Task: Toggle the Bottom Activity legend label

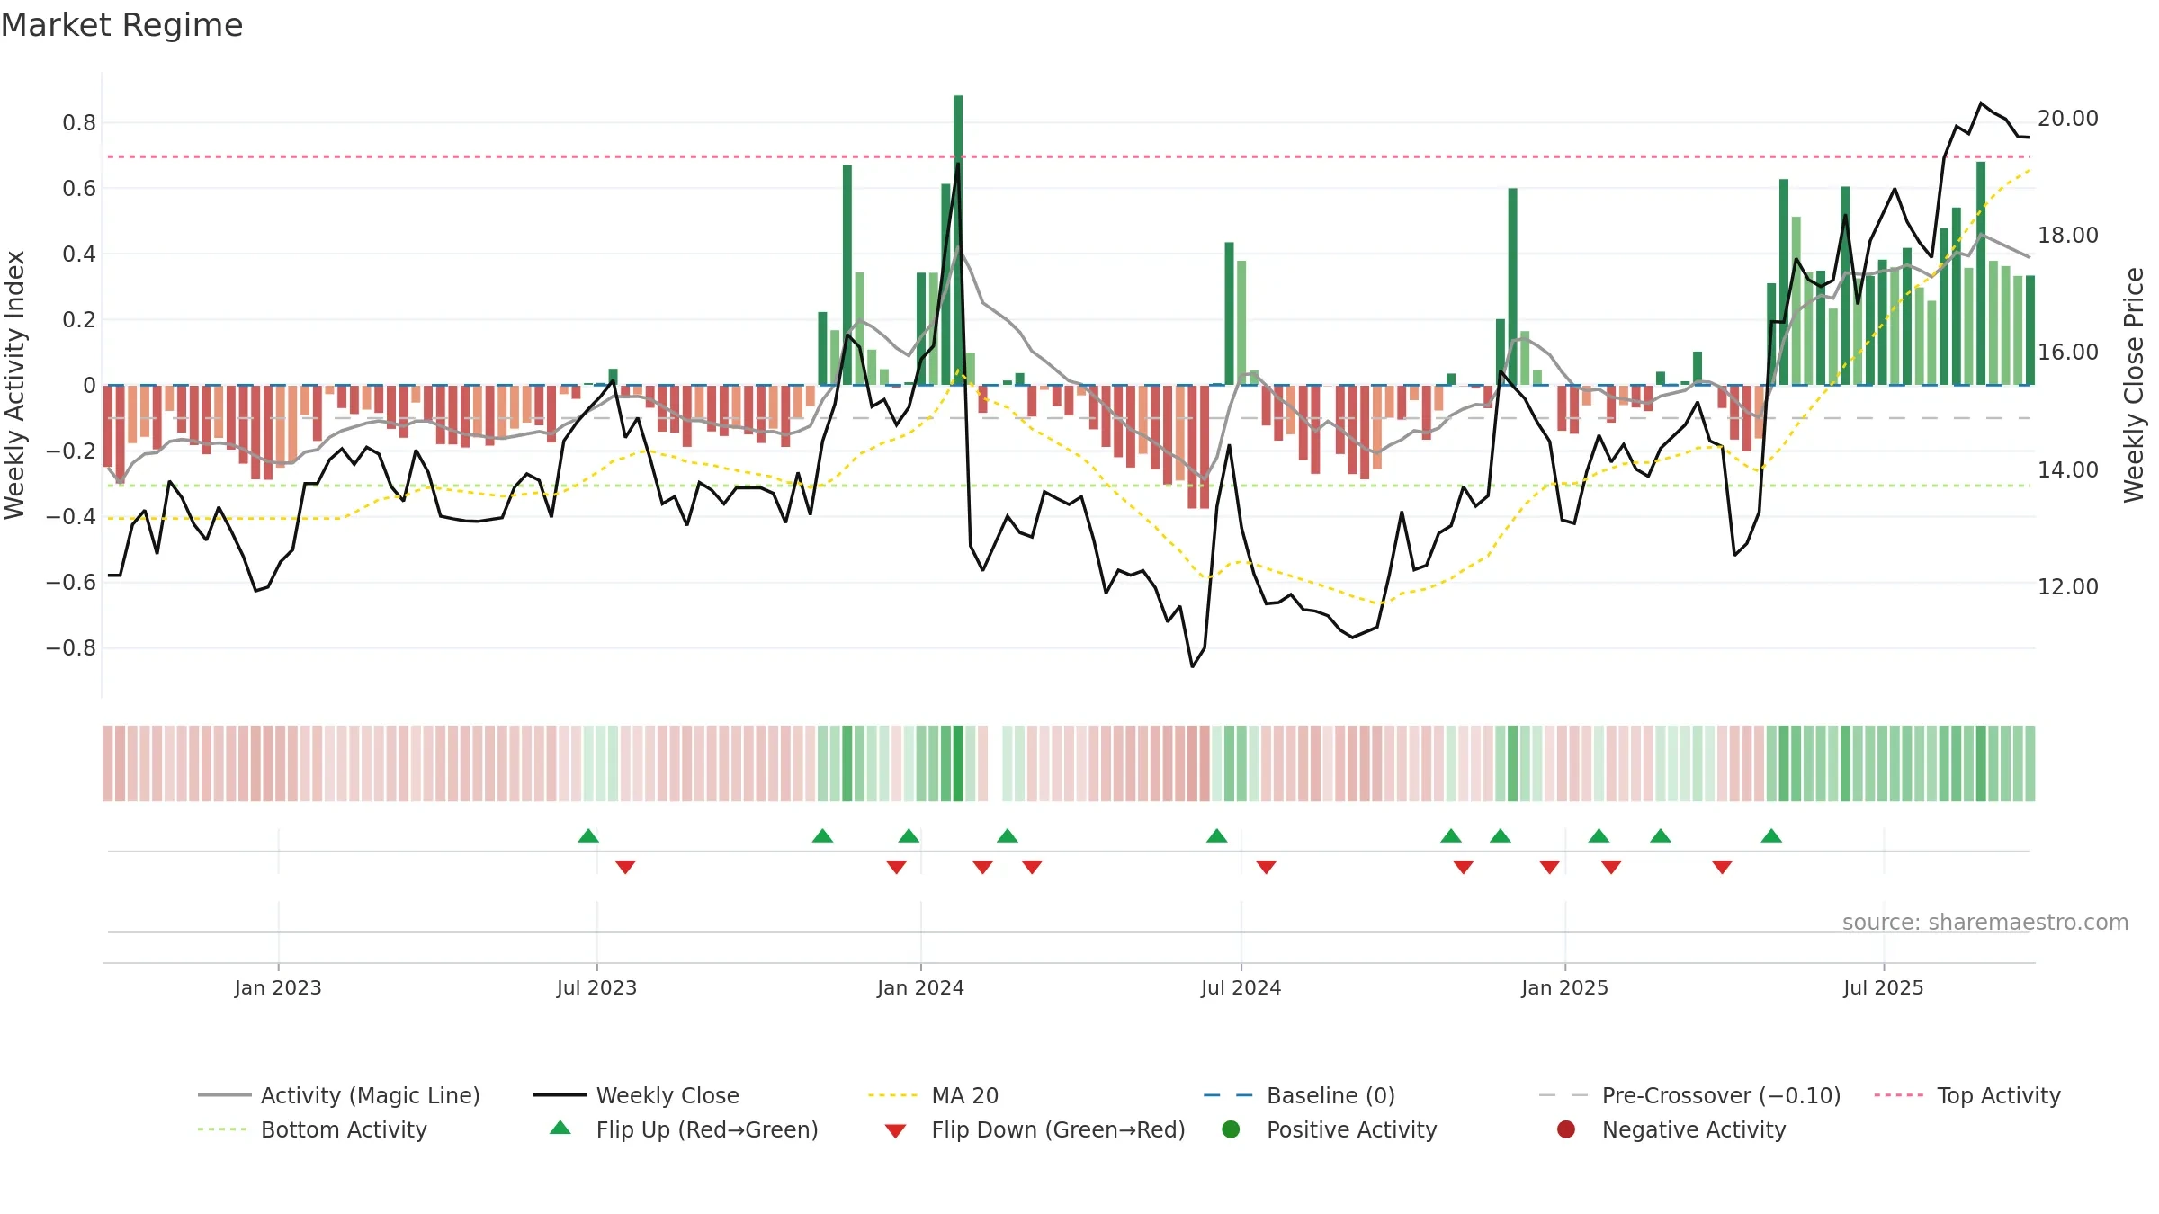Action: pos(344,1129)
